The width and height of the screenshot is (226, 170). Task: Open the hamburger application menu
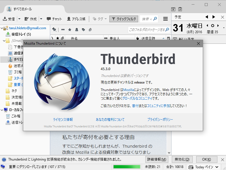[x=165, y=19]
